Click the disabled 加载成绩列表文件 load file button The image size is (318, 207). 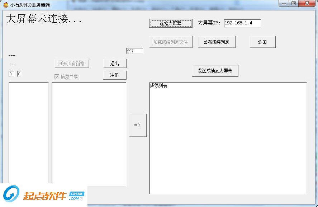(171, 42)
